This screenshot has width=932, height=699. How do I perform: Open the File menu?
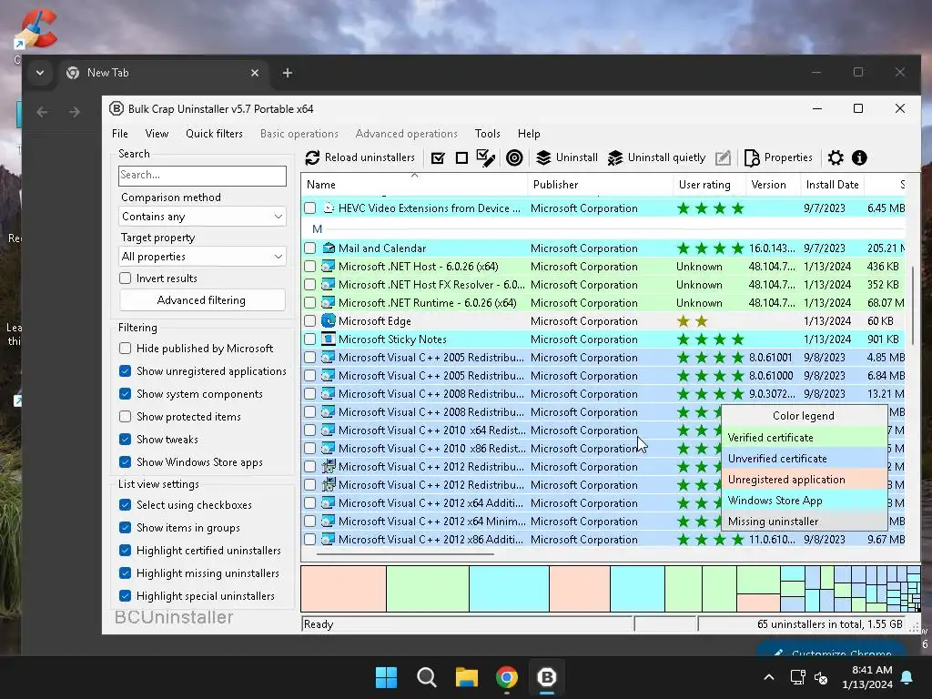click(x=120, y=134)
